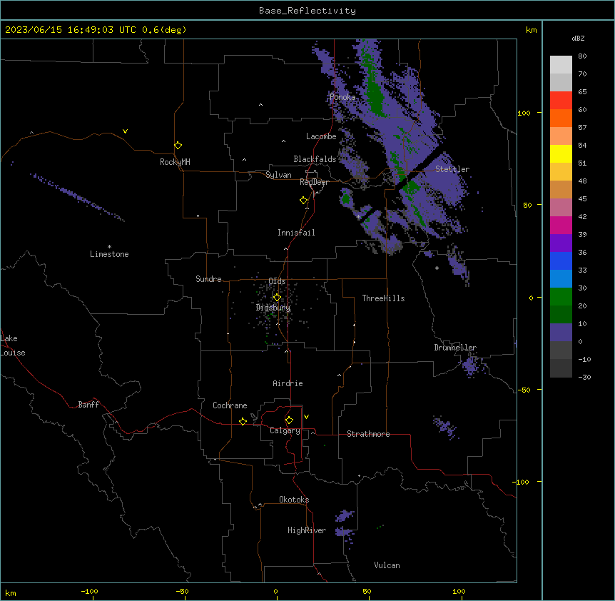
Task: Click the Strathmore label
Action: point(368,434)
